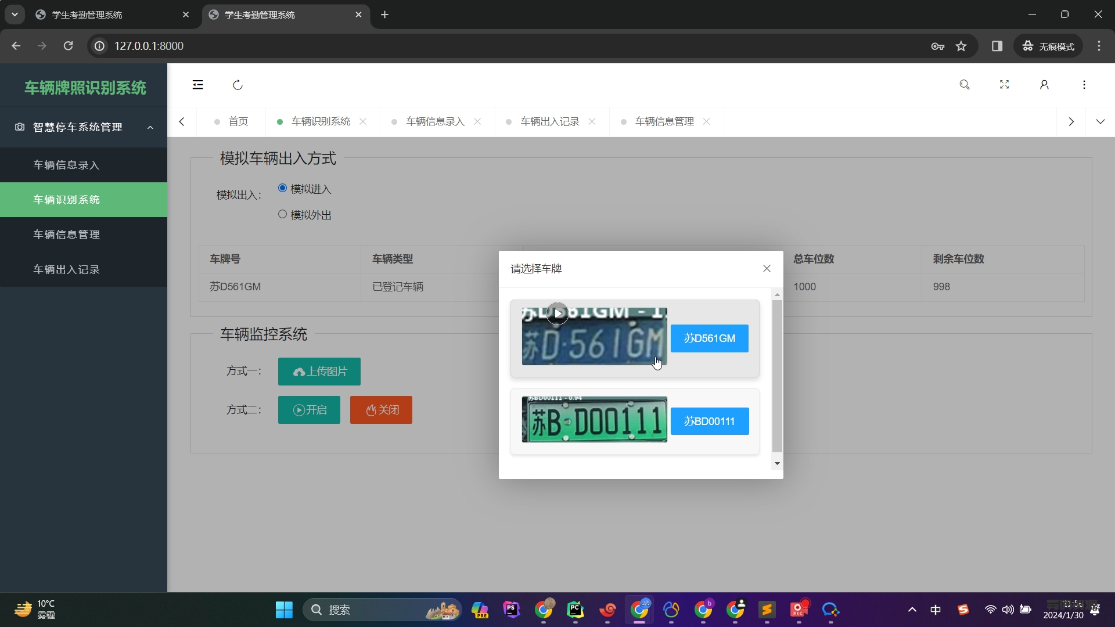Open the three-dot more options in header
The image size is (1115, 627).
coord(1084,85)
